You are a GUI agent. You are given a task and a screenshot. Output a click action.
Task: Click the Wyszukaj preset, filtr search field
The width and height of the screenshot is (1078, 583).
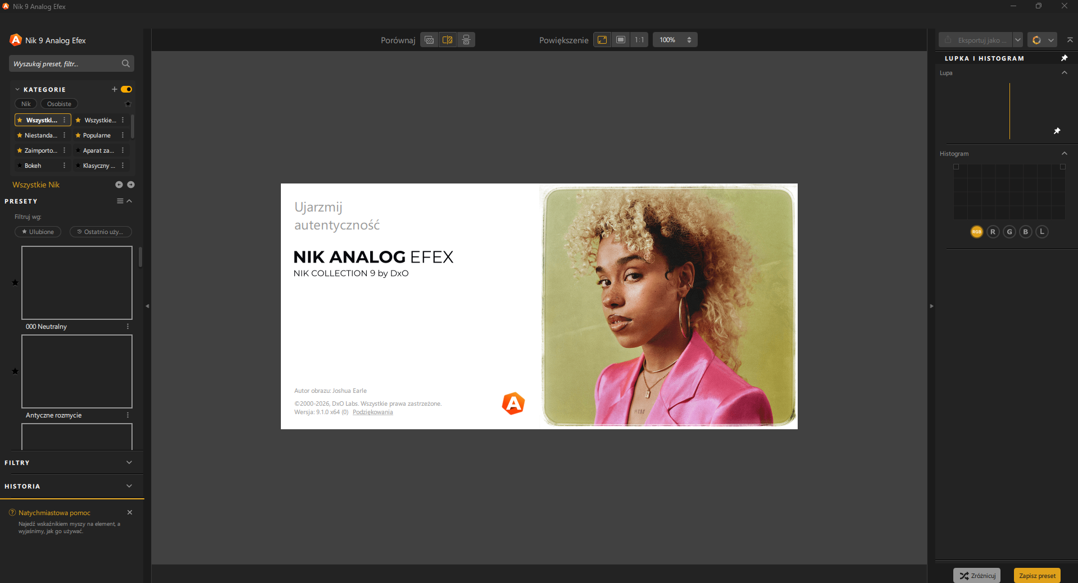[71, 63]
